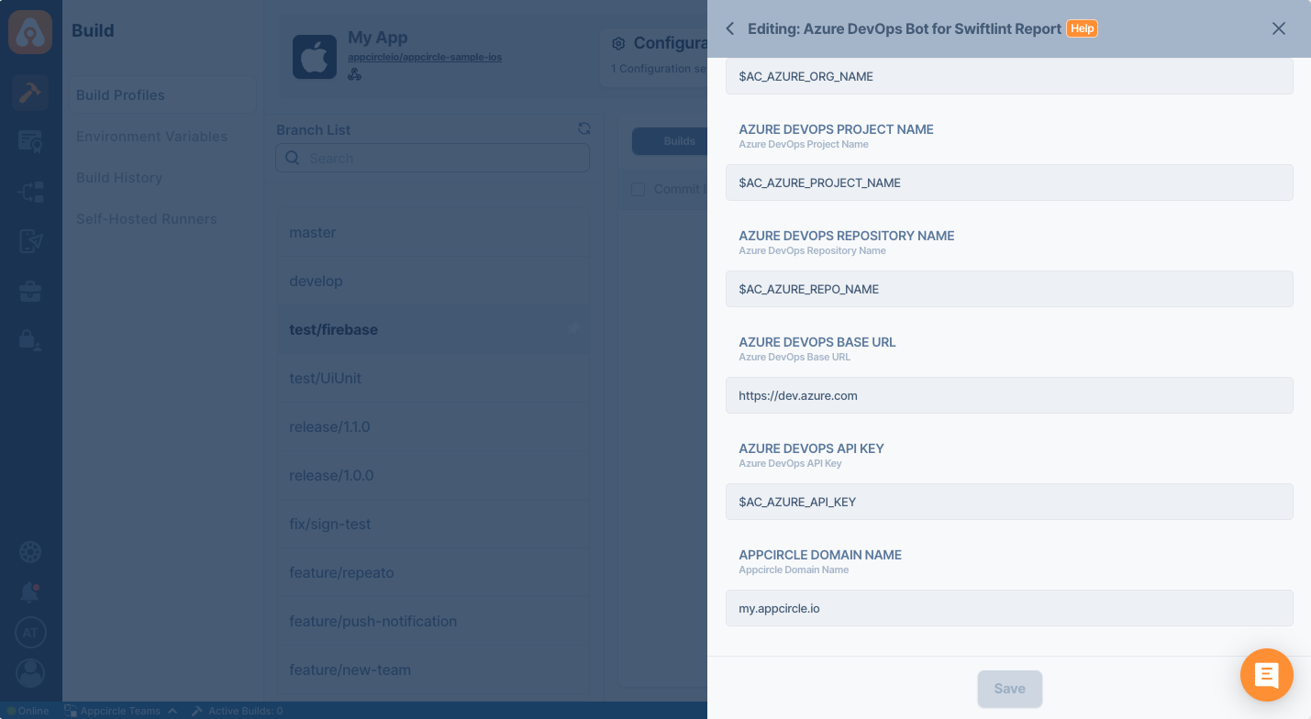This screenshot has width=1311, height=719.
Task: Click the back arrow in editing panel
Action: pos(730,28)
